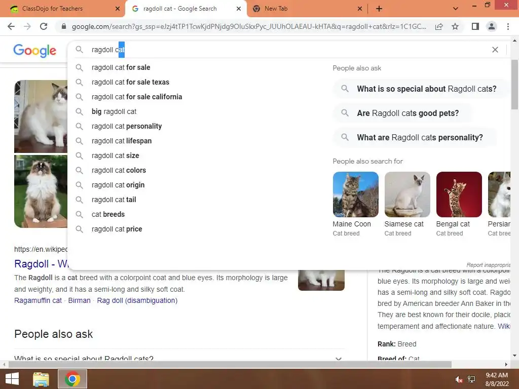
Task: Open the Chrome profile avatar
Action: pyautogui.click(x=492, y=26)
